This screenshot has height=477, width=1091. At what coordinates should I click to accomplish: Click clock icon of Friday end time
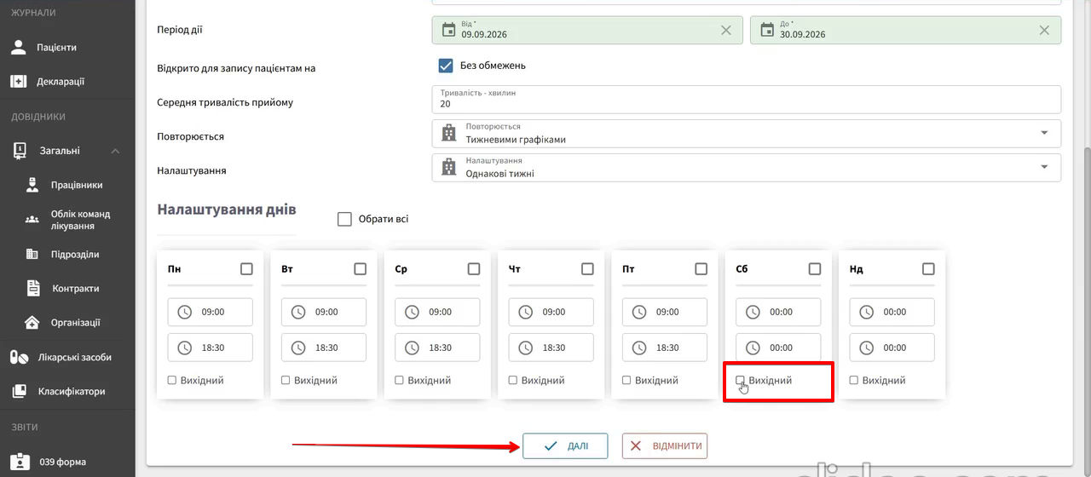click(639, 348)
